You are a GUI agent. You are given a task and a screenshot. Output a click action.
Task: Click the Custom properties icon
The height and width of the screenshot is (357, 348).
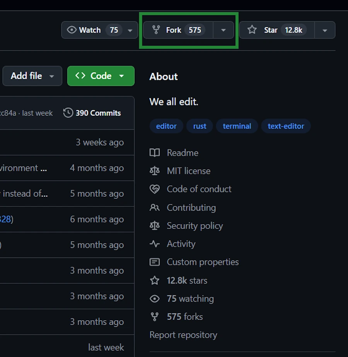coord(155,262)
